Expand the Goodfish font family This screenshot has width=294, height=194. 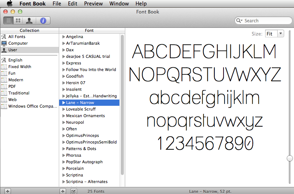64,76
